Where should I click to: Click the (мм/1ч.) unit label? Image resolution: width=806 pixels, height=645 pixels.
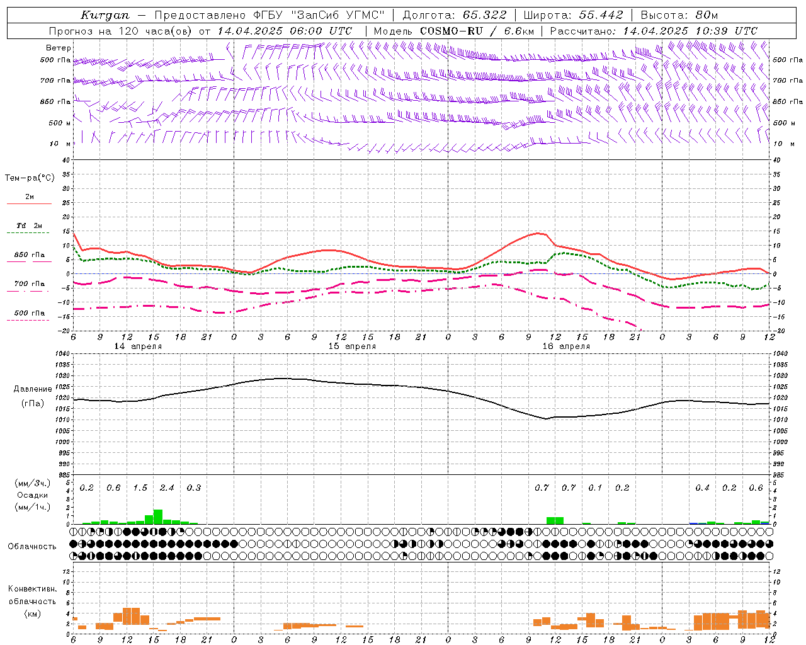tap(31, 507)
